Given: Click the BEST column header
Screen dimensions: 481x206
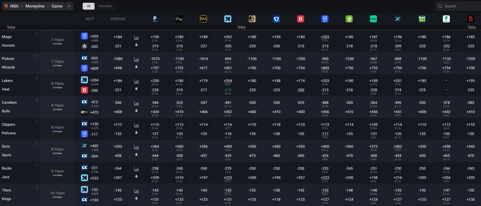Looking at the screenshot, I should [x=90, y=19].
